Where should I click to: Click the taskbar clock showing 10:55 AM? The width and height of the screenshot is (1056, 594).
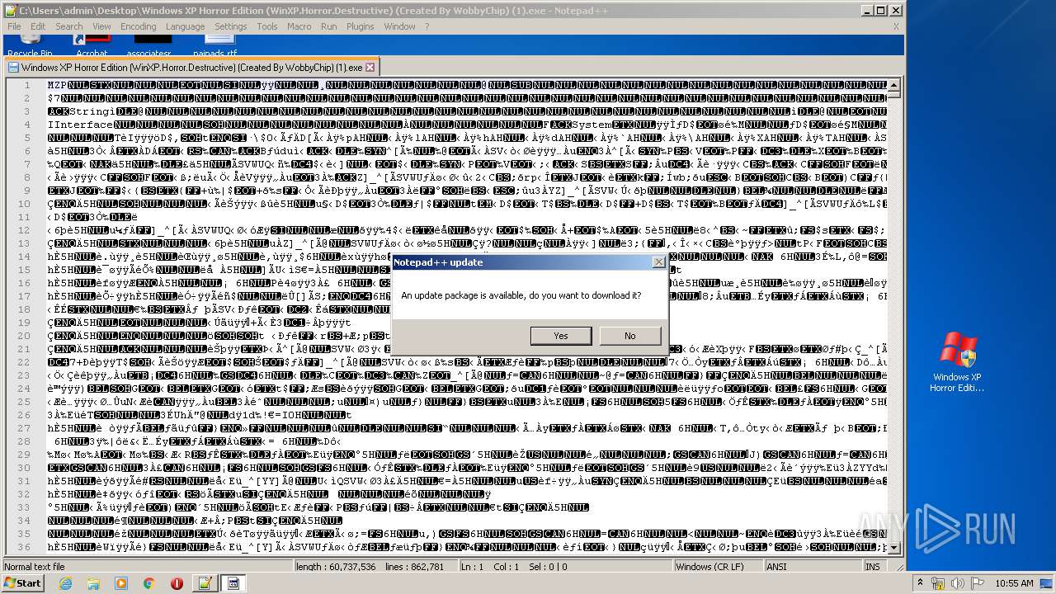tap(1014, 583)
